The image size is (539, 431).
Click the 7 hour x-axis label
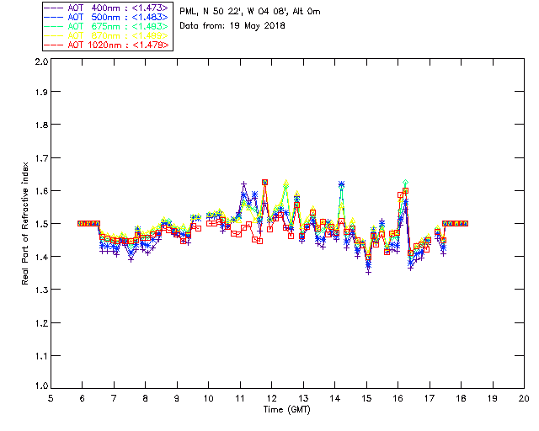coord(114,398)
